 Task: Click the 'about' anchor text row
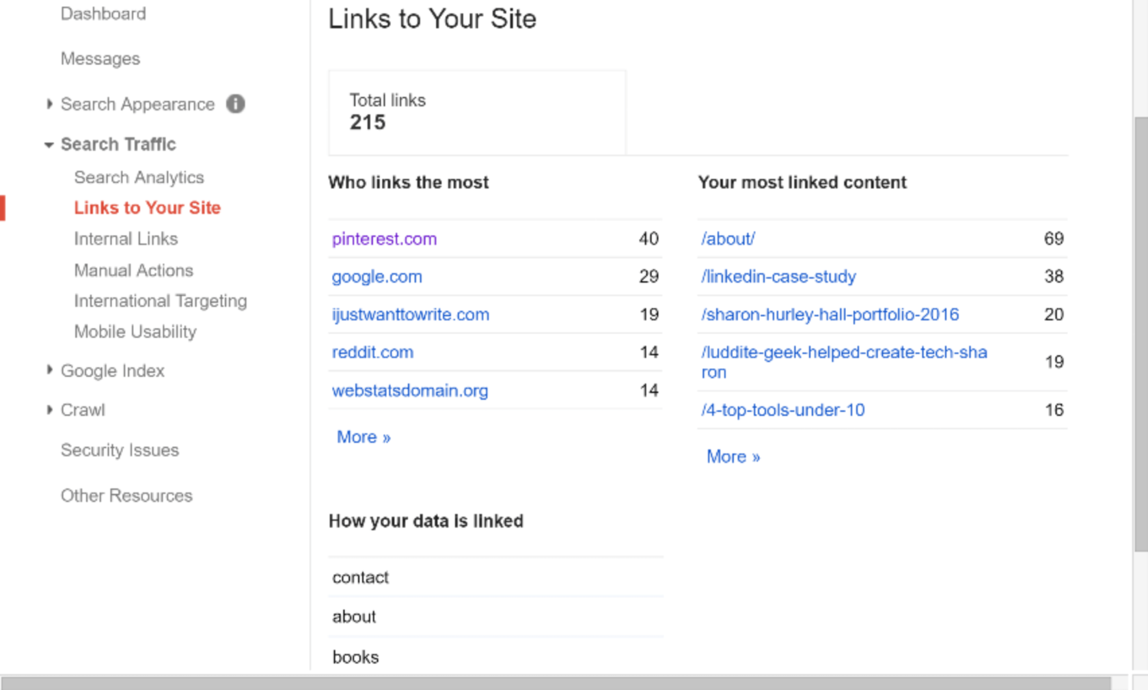(495, 617)
